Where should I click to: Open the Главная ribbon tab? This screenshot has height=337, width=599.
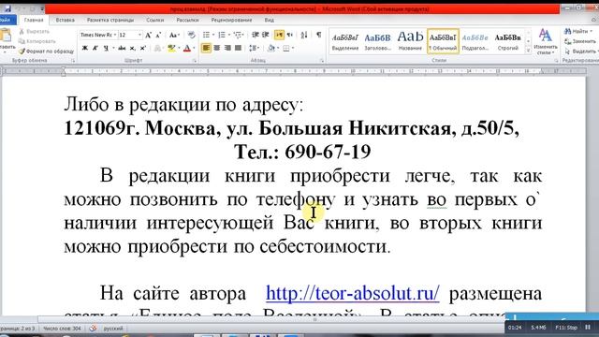pyautogui.click(x=34, y=20)
